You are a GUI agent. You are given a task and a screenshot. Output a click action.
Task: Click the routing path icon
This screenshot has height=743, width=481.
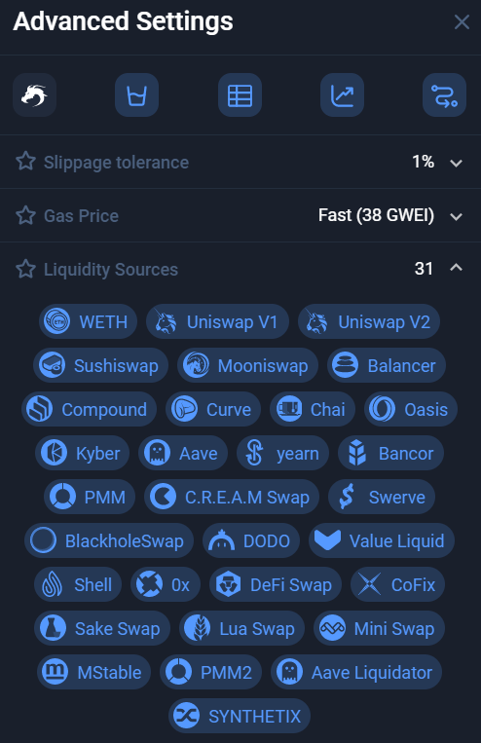(x=445, y=94)
